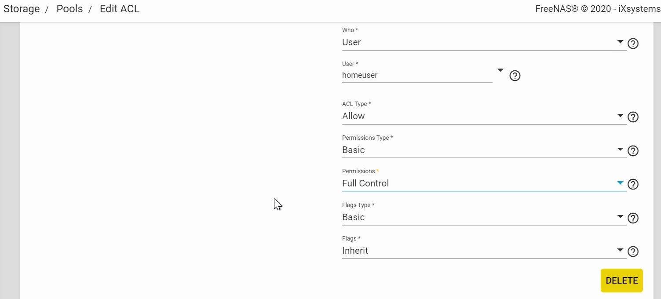Viewport: 661px width, 299px height.
Task: View help tooltip for Permissions
Action: [633, 184]
